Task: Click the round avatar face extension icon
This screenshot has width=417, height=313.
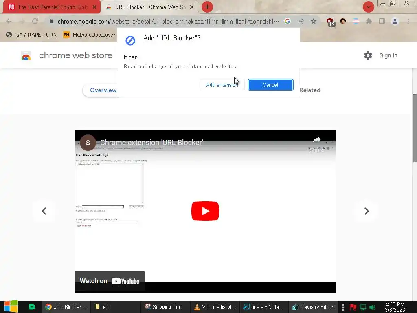Action: click(x=343, y=21)
